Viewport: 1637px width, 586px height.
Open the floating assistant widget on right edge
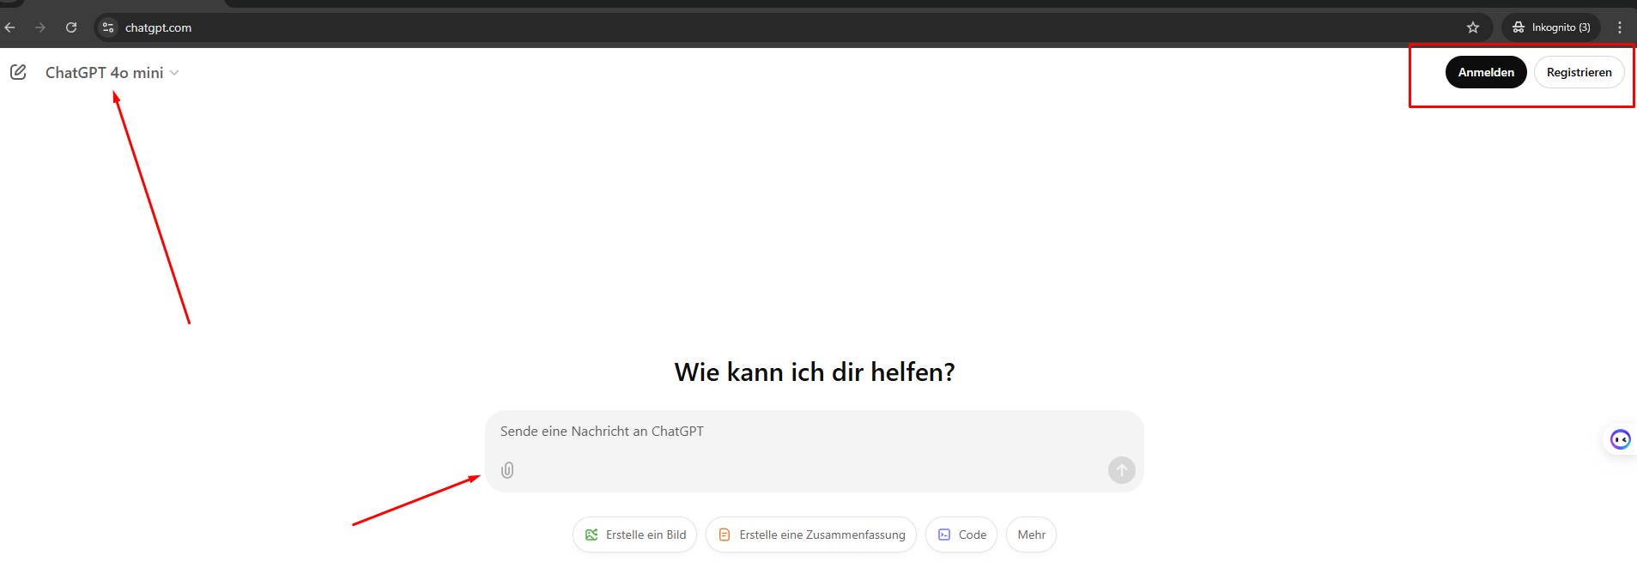[1619, 440]
